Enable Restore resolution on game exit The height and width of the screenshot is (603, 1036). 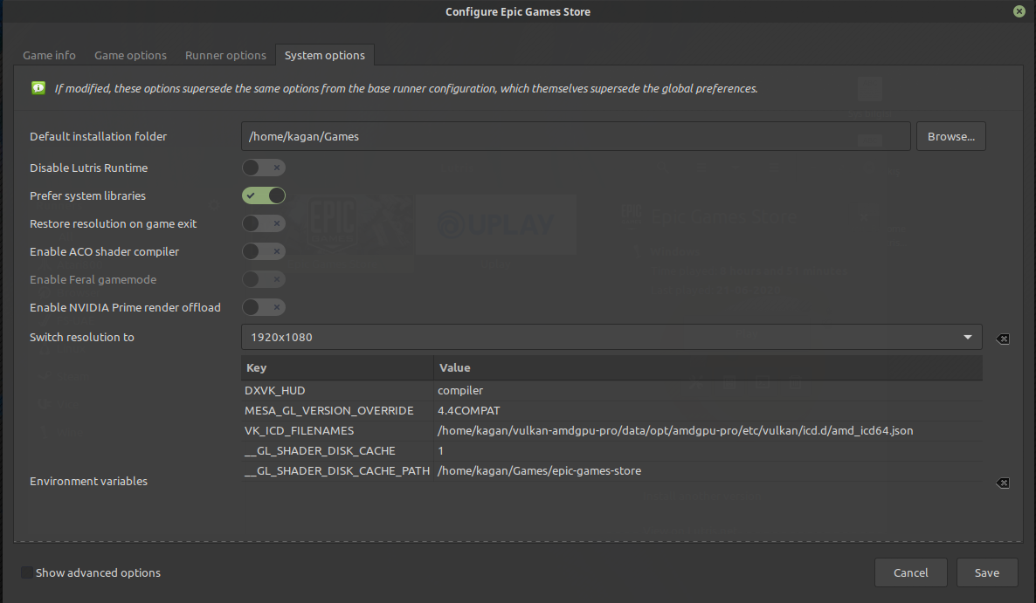click(264, 223)
